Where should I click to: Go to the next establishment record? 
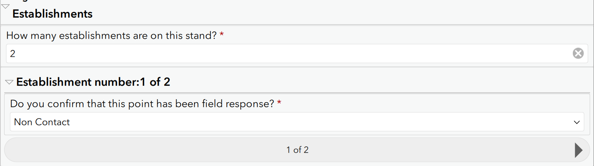pos(578,150)
